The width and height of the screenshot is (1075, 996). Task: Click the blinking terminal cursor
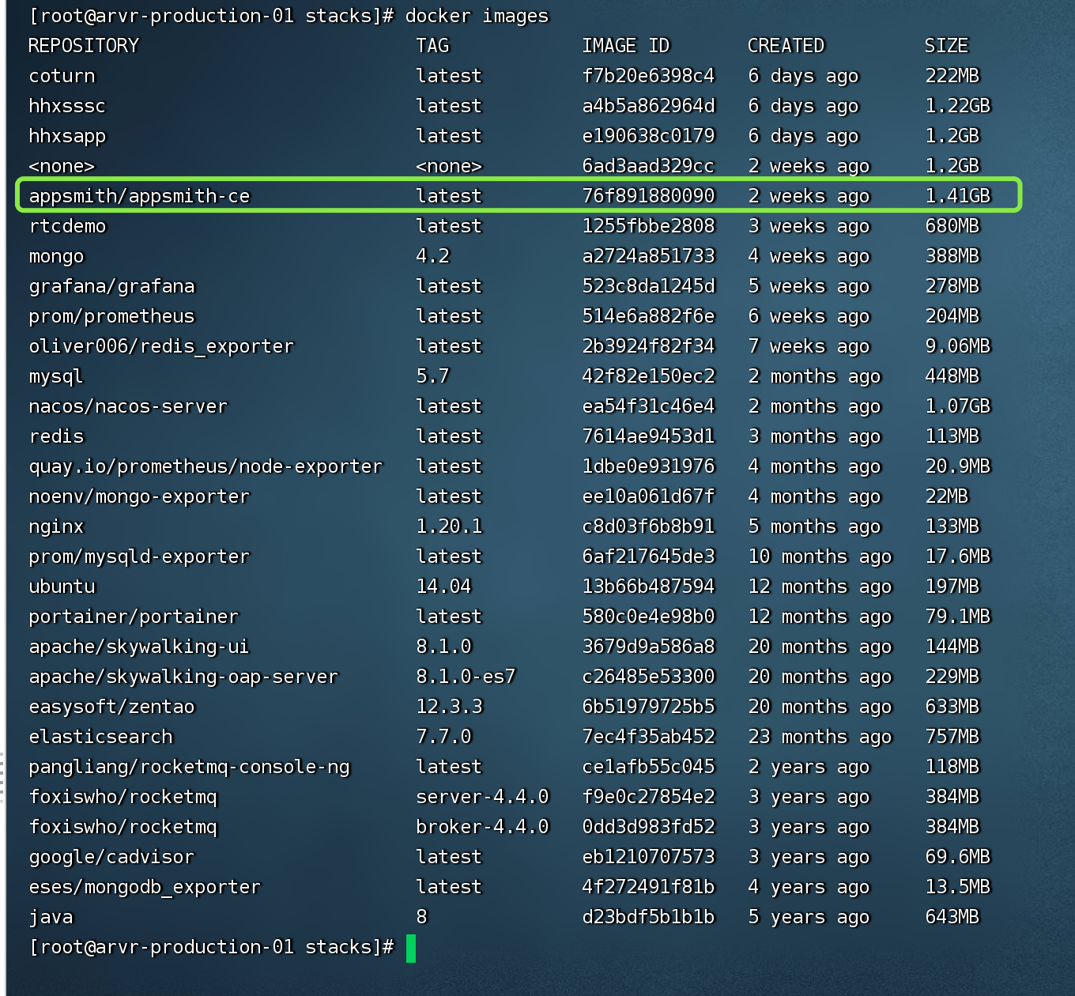click(411, 947)
